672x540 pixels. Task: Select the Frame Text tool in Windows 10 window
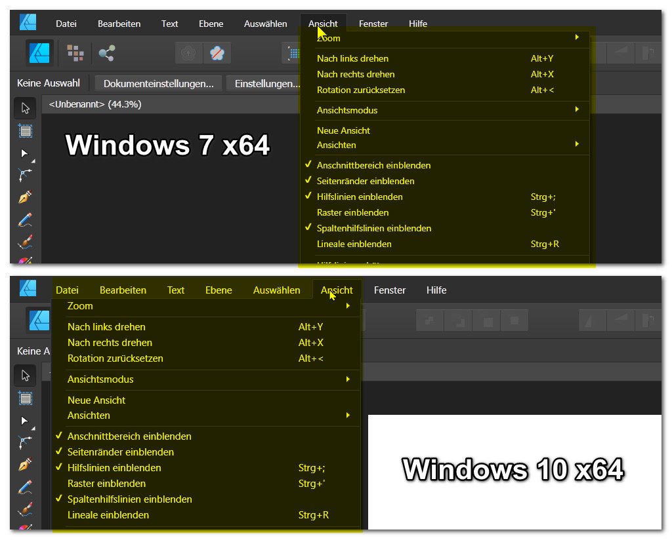(26, 398)
